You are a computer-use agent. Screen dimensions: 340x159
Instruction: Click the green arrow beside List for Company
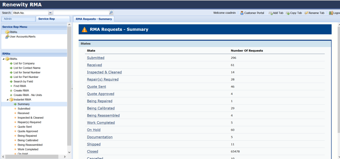coord(11,63)
